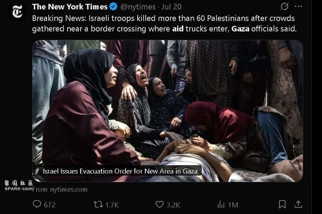Open the From nytimes.com source link
The image size is (322, 214).
tap(60, 189)
